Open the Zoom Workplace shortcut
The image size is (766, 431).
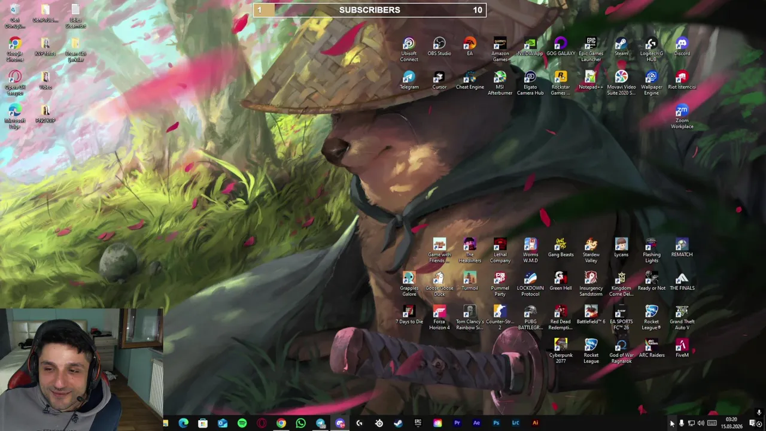[x=682, y=116]
